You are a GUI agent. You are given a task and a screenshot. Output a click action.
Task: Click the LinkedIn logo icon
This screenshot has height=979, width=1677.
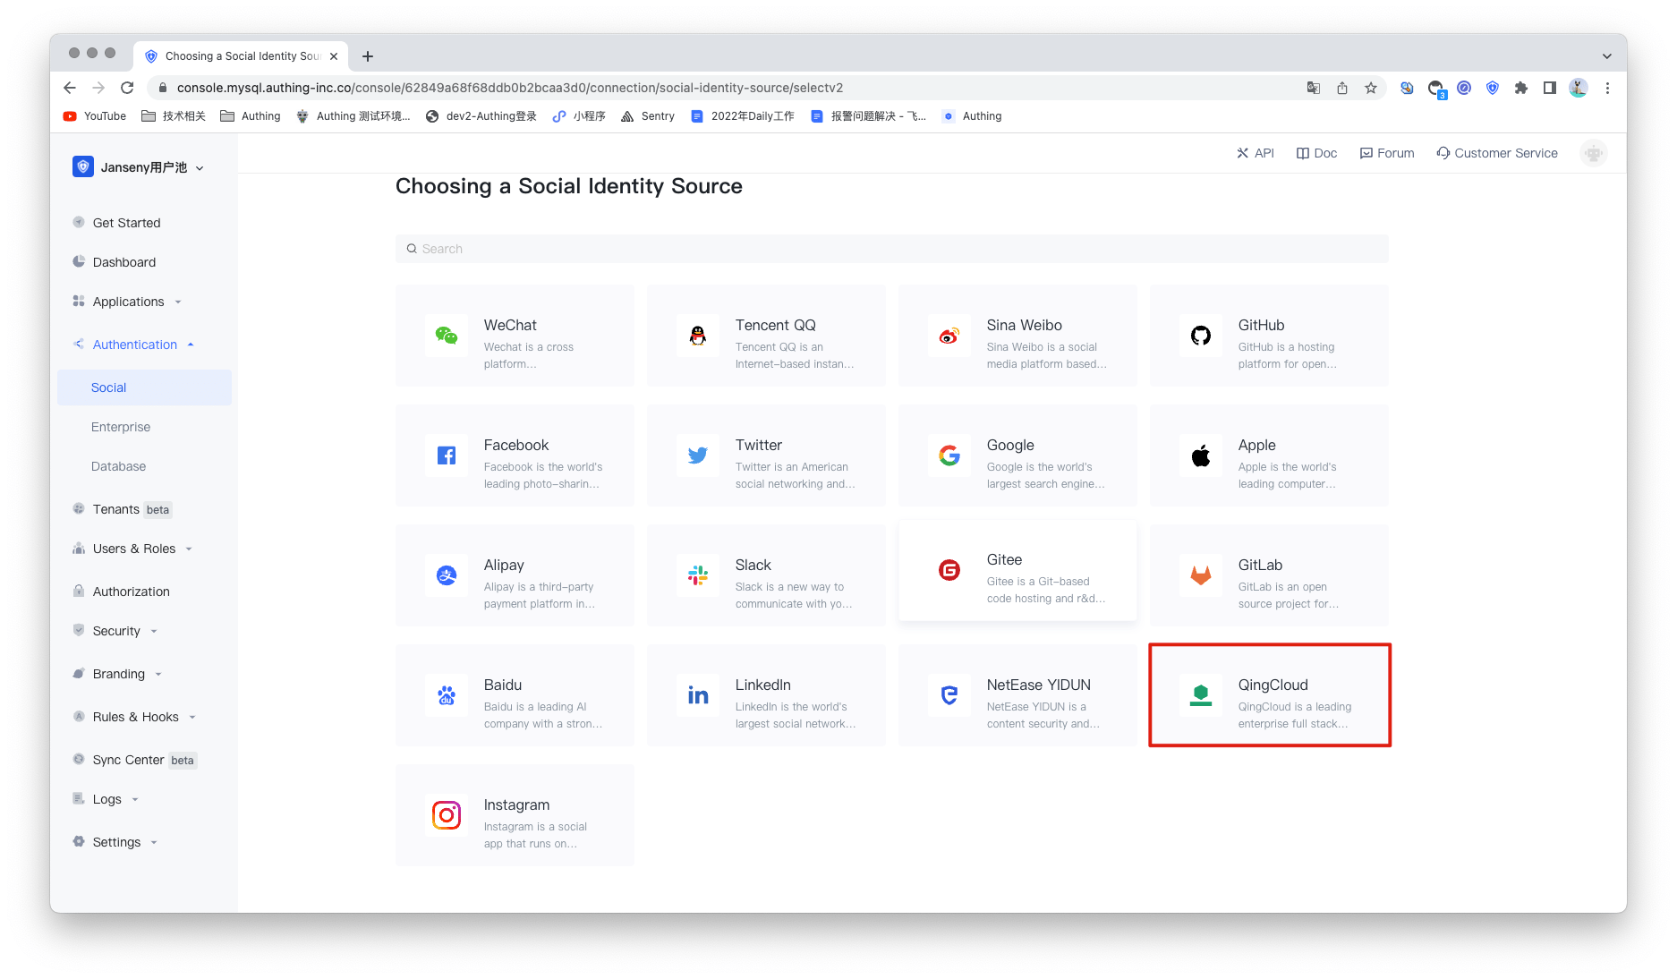click(698, 695)
